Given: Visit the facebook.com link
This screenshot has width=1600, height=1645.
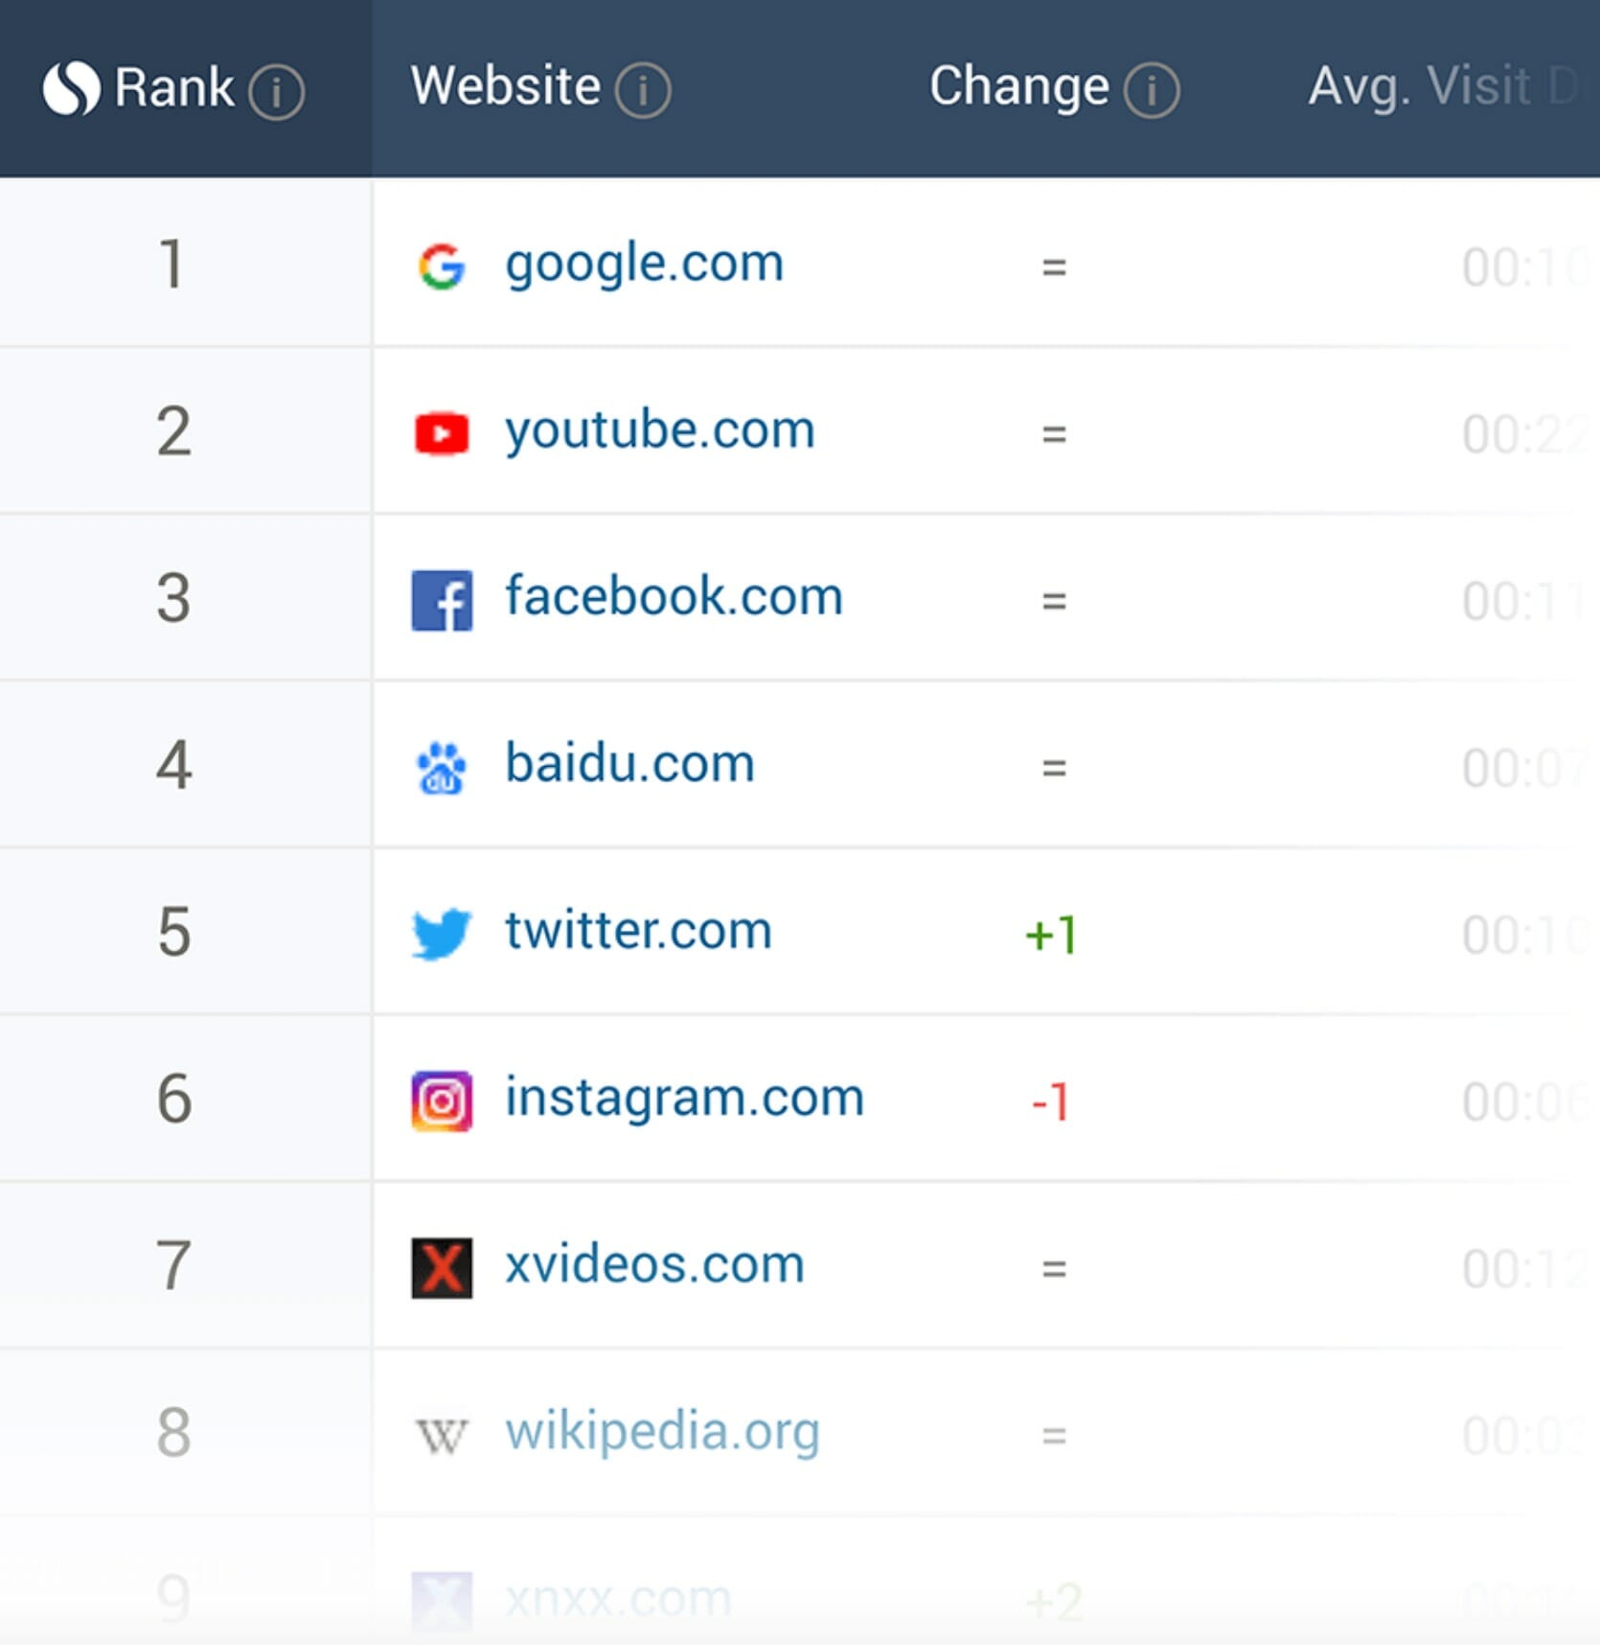Looking at the screenshot, I should coord(674,597).
